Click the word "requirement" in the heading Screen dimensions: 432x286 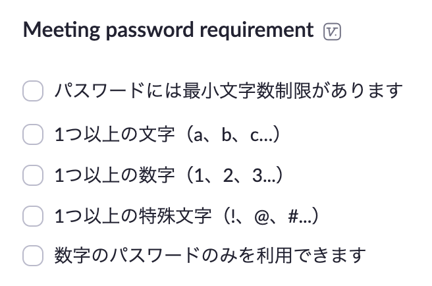[257, 30]
